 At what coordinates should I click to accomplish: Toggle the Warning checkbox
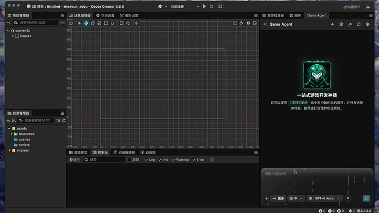174,160
